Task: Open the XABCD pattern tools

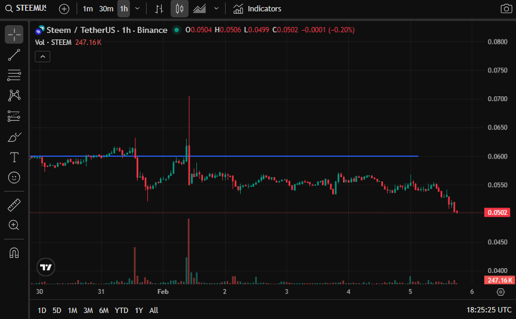Action: coord(14,96)
